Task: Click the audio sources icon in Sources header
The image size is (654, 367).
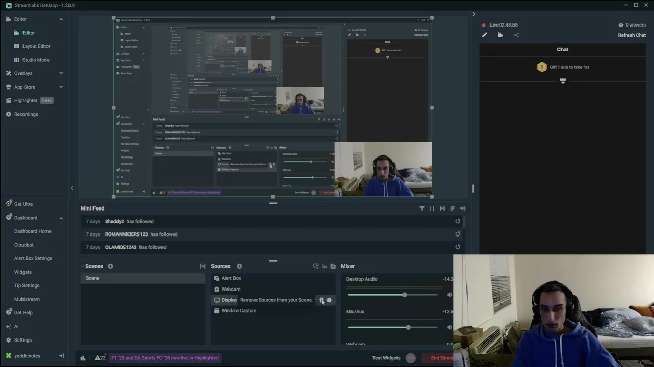Action: pyautogui.click(x=324, y=266)
